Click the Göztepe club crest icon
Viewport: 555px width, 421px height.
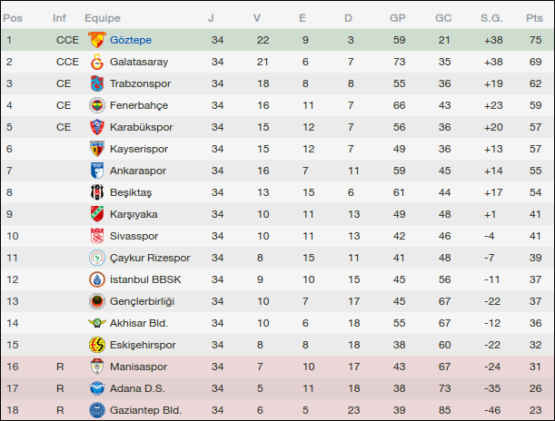pyautogui.click(x=96, y=40)
